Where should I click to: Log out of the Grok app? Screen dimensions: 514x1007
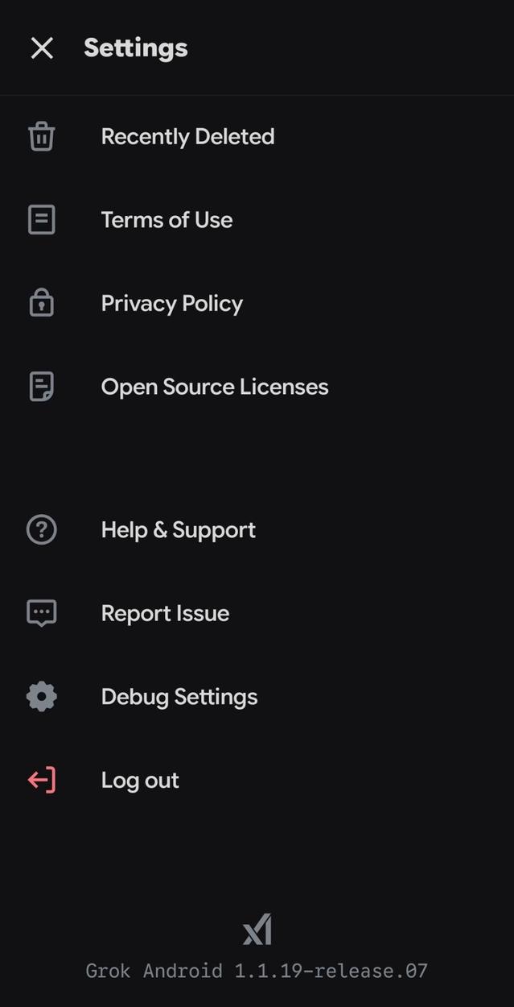(x=140, y=780)
